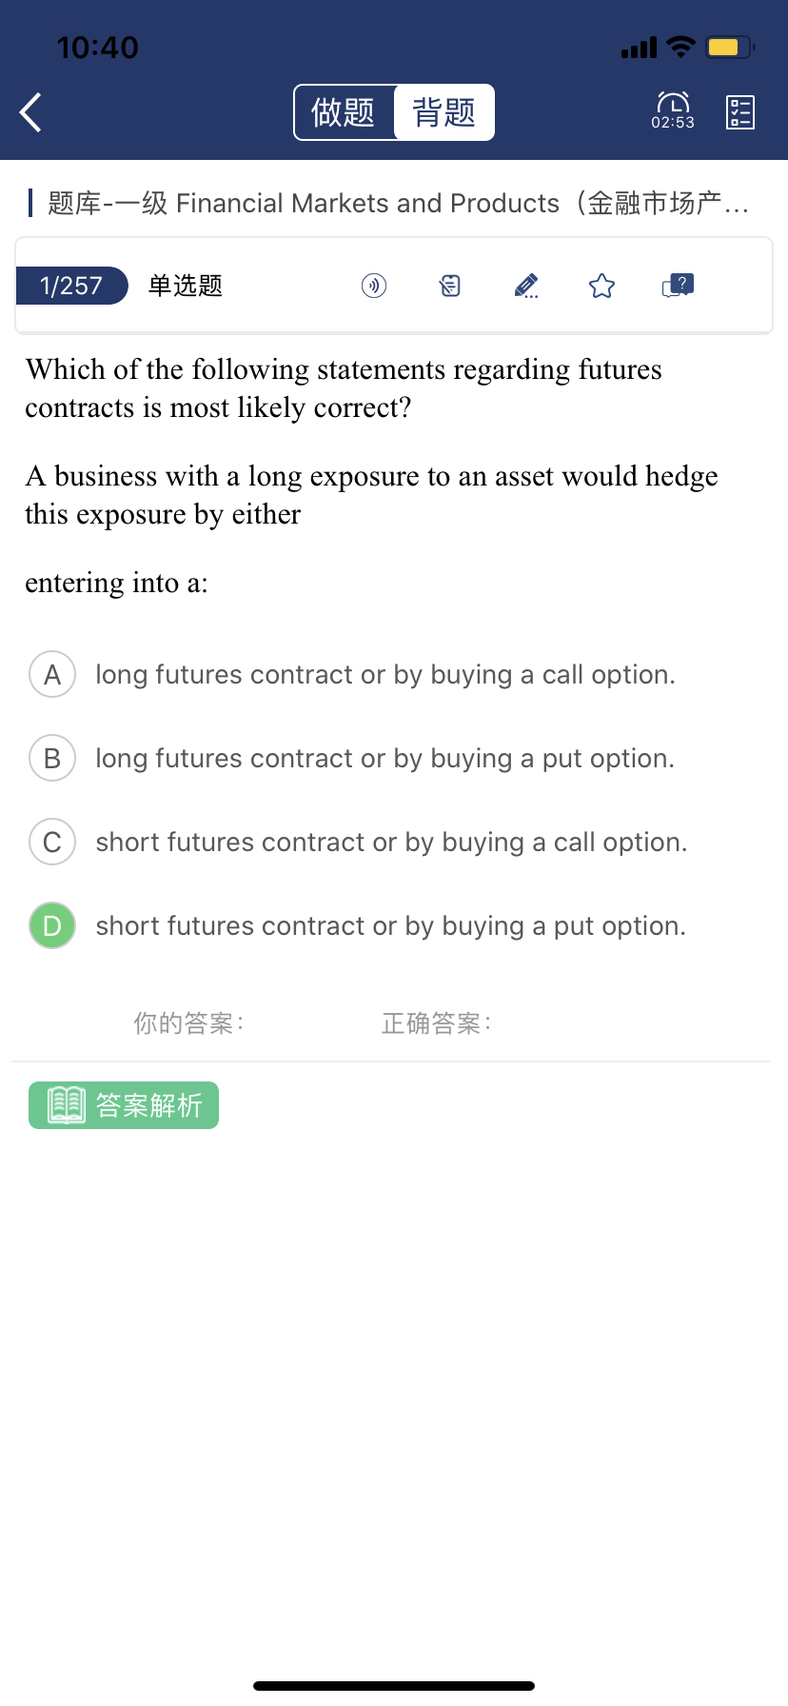
Task: Choose answer option C
Action: pyautogui.click(x=52, y=843)
